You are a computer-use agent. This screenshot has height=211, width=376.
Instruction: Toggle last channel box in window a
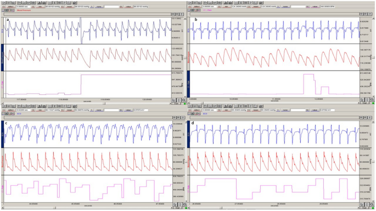click(x=13, y=10)
